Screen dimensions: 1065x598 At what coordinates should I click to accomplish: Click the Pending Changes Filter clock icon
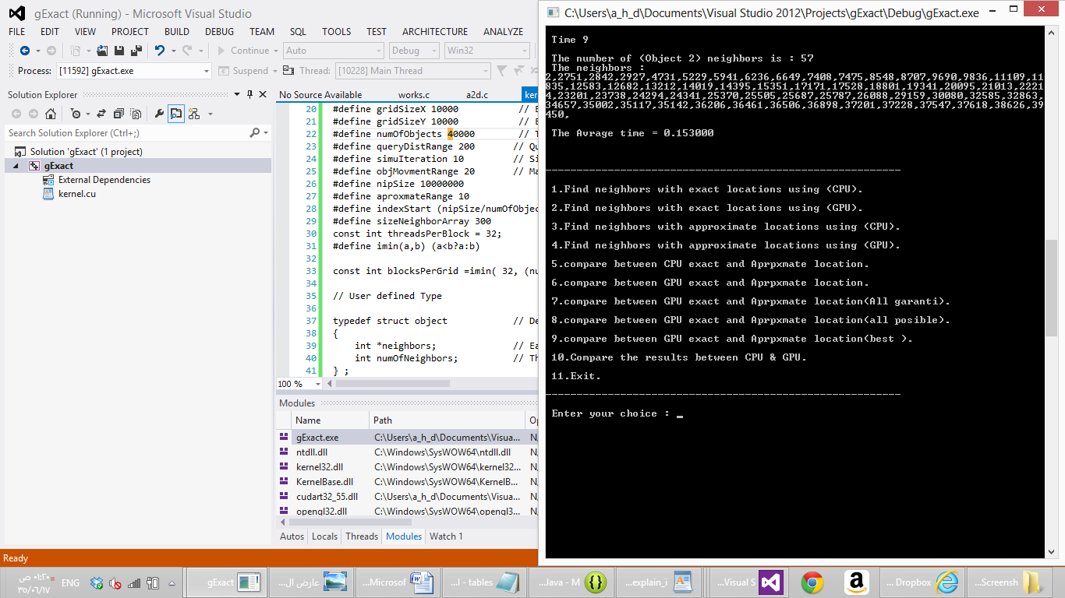tap(75, 114)
